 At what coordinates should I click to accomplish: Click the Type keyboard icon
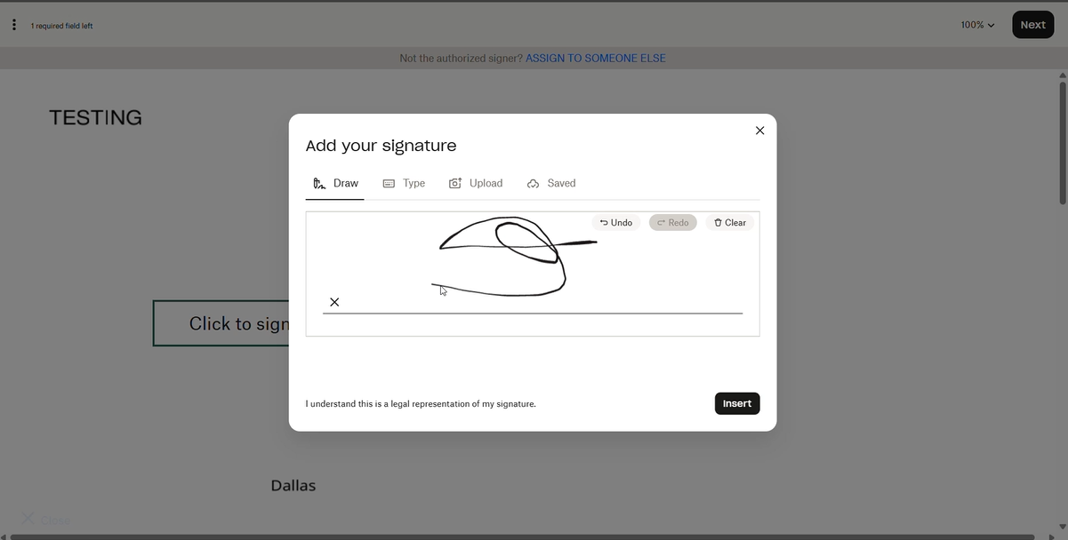[x=389, y=184]
